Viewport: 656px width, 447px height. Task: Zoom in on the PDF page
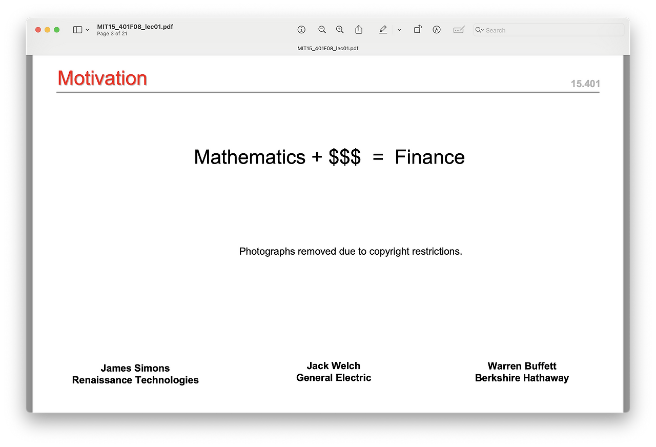tap(340, 30)
